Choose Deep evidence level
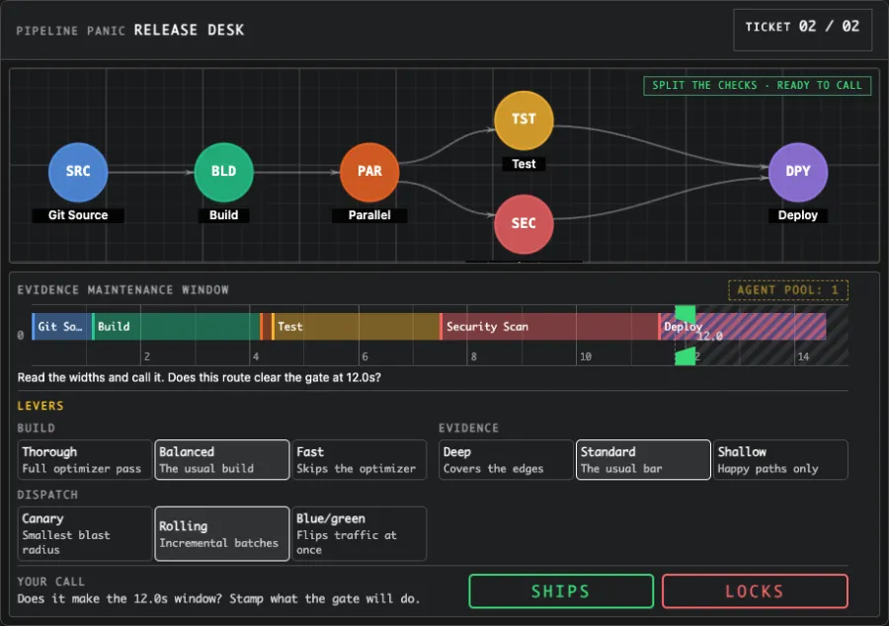The width and height of the screenshot is (889, 626). pyautogui.click(x=506, y=459)
